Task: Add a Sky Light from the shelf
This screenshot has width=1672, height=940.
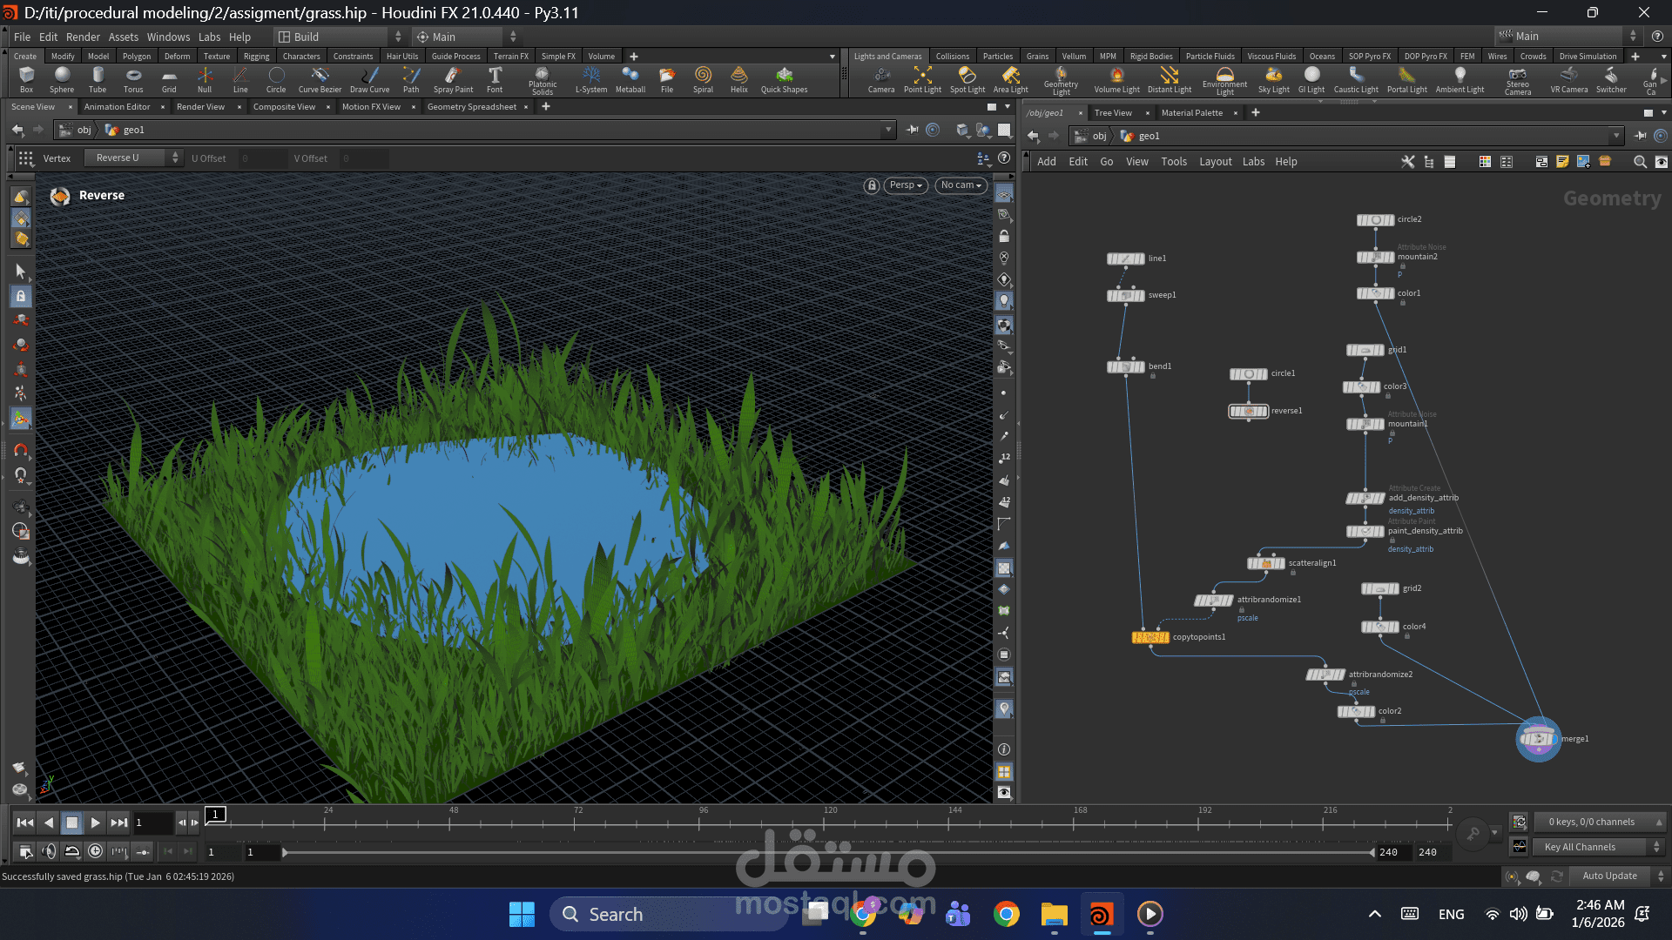Action: tap(1273, 79)
